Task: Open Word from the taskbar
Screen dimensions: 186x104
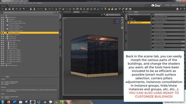Action: click(x=15, y=102)
